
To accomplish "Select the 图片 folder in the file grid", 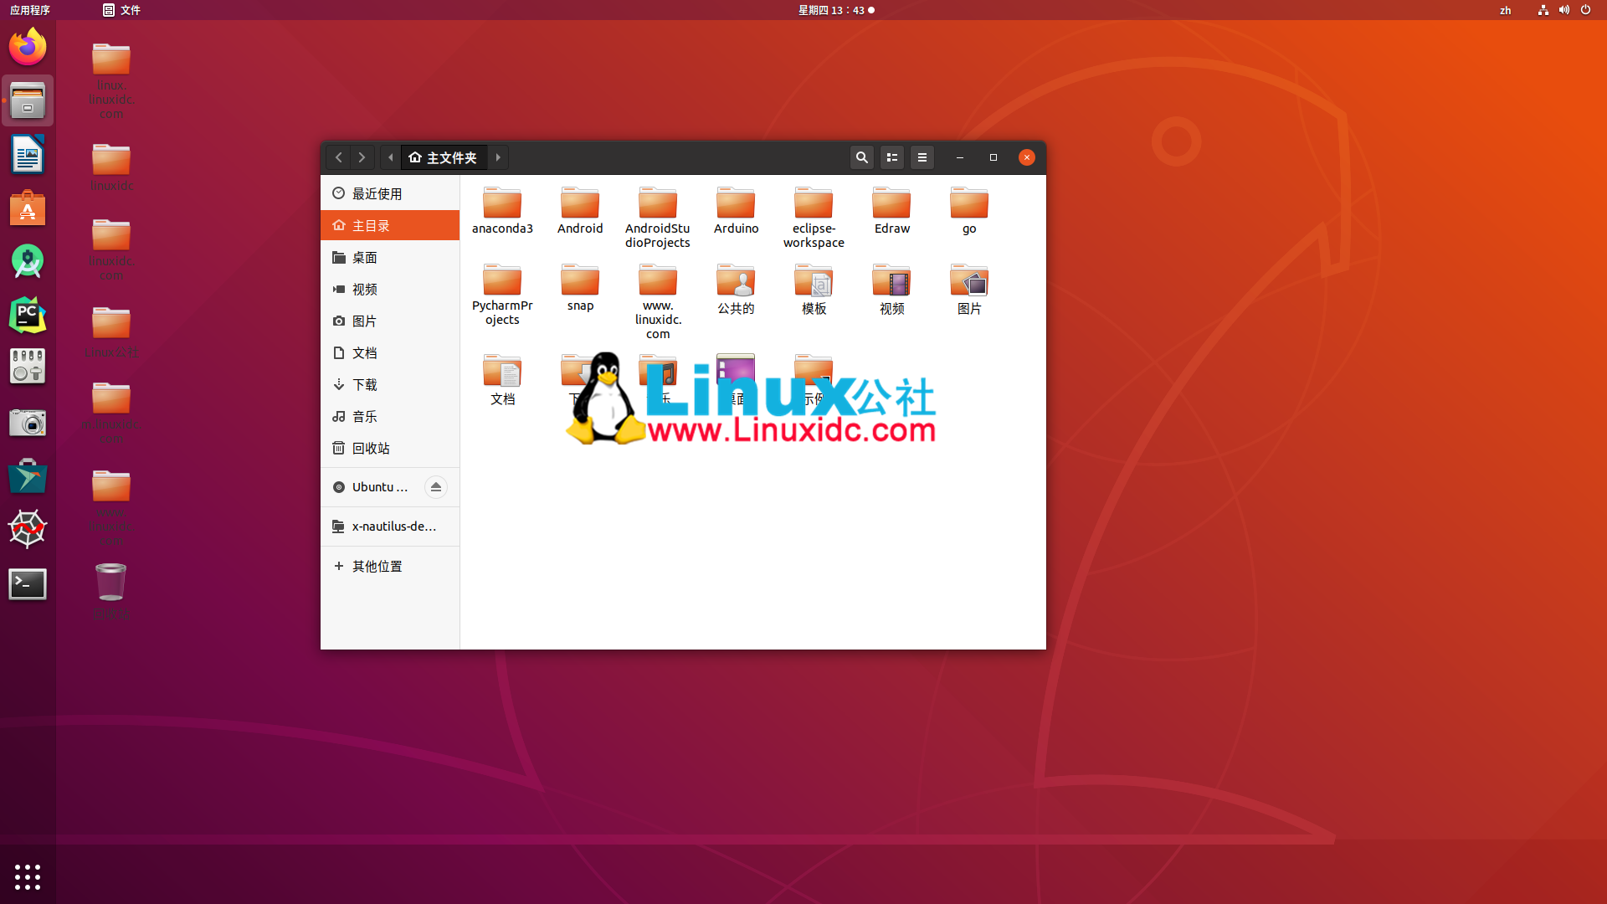I will click(x=969, y=289).
